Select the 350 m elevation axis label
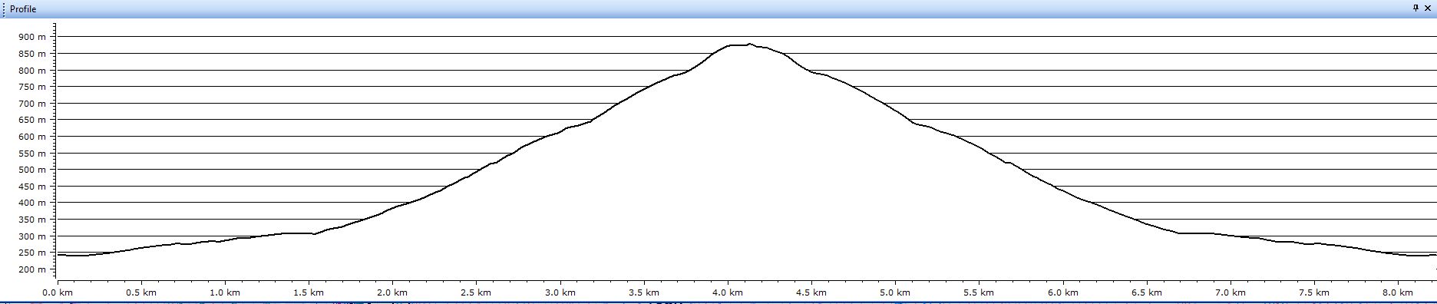The image size is (1437, 304). pyautogui.click(x=32, y=220)
